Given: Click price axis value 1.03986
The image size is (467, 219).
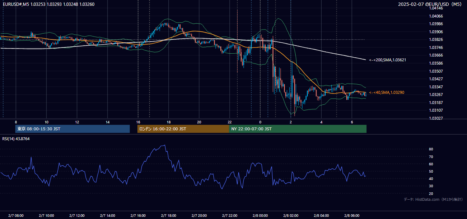Looking at the screenshot, I should click(437, 24).
